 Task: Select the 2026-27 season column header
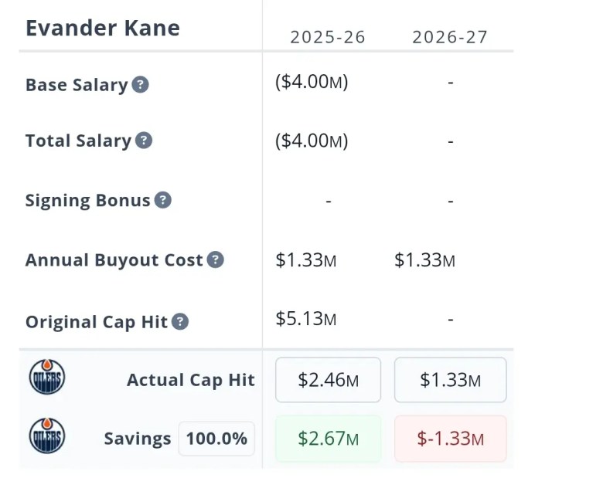tap(450, 37)
